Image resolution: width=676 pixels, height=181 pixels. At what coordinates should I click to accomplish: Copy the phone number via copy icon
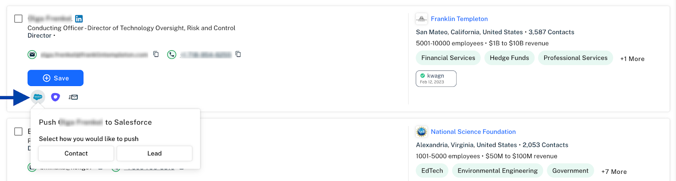pos(238,54)
